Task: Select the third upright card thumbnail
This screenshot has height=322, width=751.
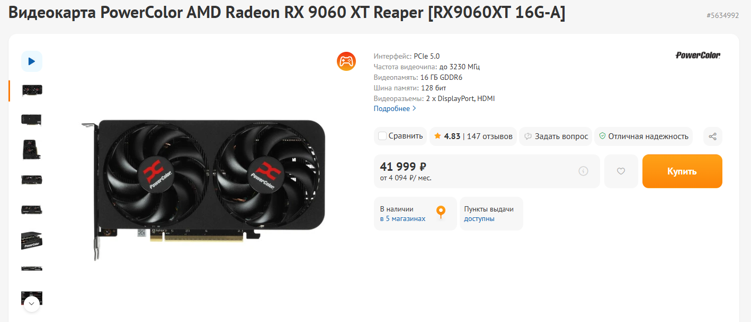Action: coord(32,150)
